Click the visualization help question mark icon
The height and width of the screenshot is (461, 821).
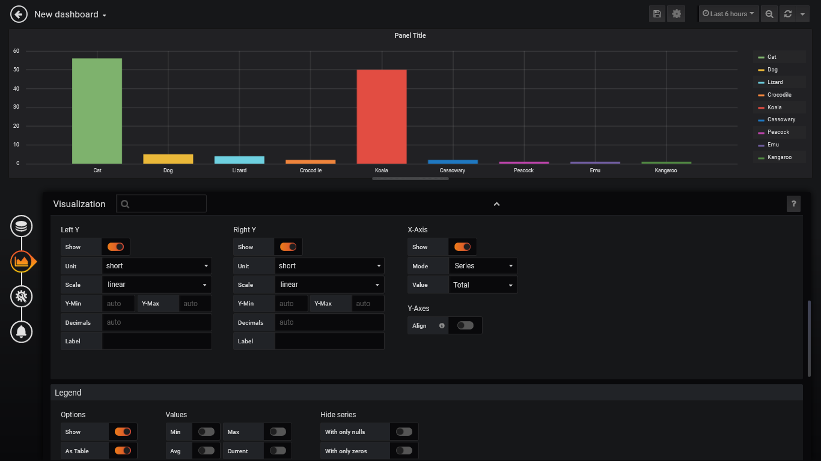pos(793,204)
